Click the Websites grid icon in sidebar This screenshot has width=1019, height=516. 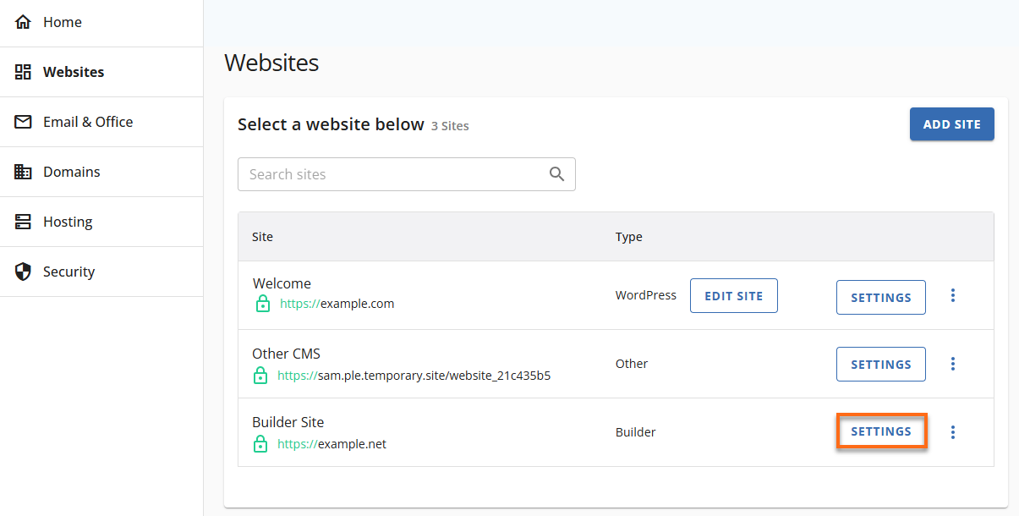23,72
